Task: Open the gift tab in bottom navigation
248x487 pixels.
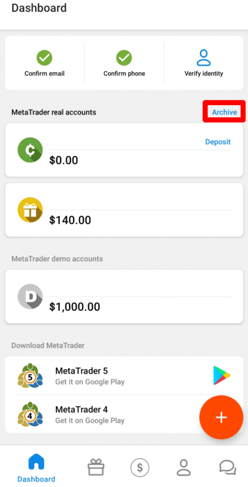Action: click(96, 468)
